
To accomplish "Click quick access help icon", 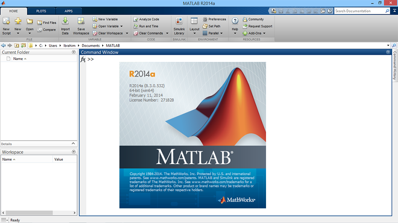I will 329,11.
